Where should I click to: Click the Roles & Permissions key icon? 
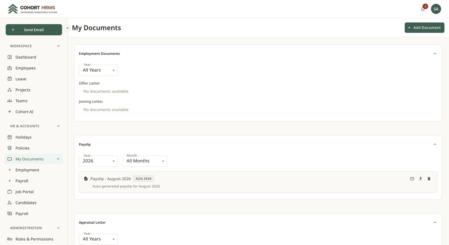tap(10, 239)
